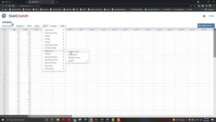Screen dimensions: 216x122
Task: Switch to the first StatCrunch browser tab
Action: pyautogui.click(x=14, y=2)
